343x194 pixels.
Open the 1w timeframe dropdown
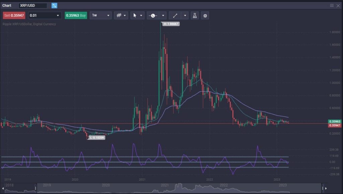tap(100, 15)
